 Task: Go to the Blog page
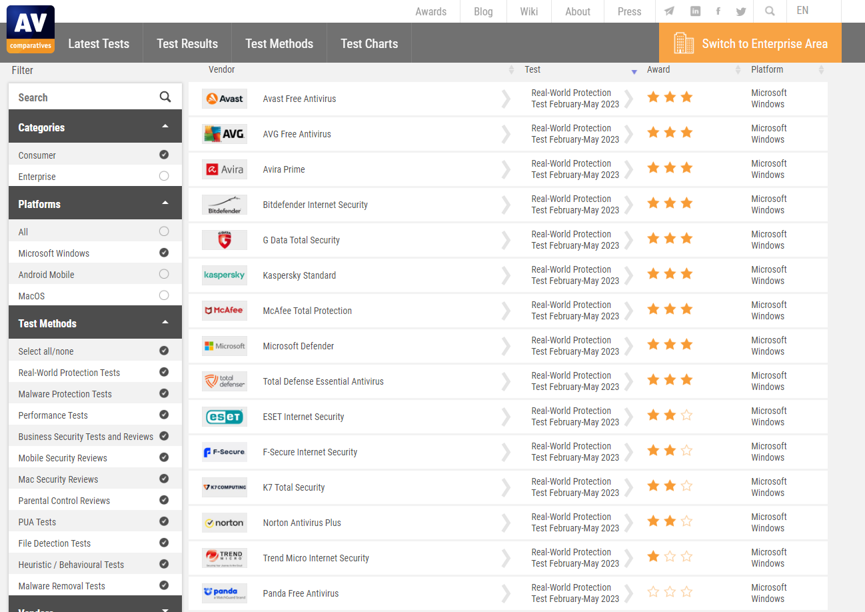tap(483, 11)
